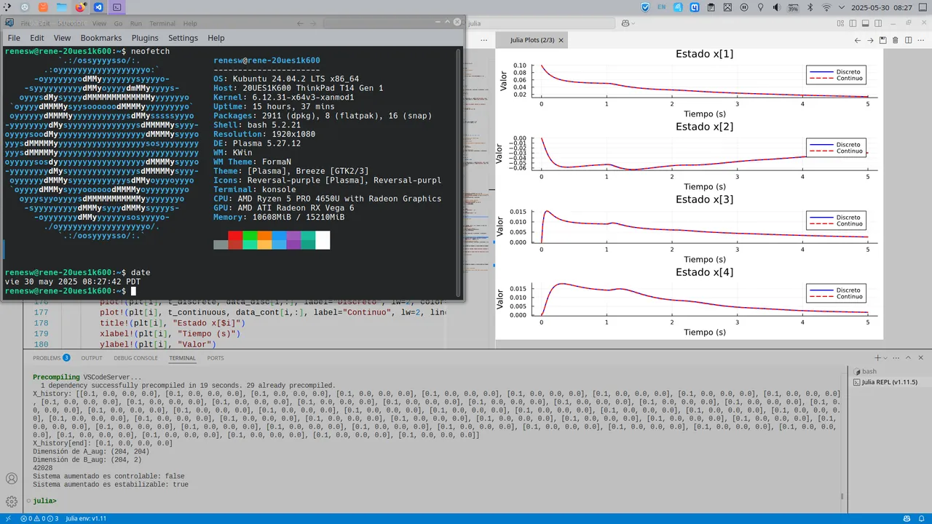
Task: Open Copilot status icon in status bar
Action: (x=907, y=518)
